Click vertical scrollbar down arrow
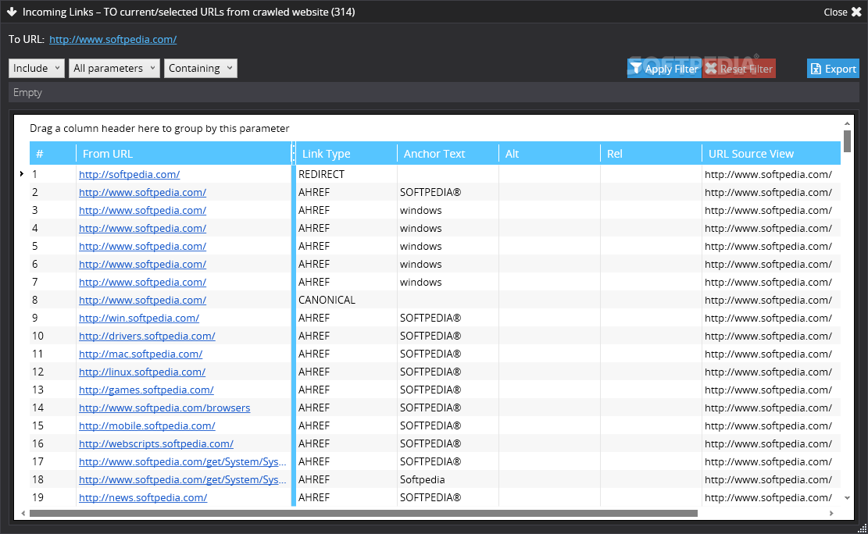The width and height of the screenshot is (868, 534). click(x=847, y=498)
